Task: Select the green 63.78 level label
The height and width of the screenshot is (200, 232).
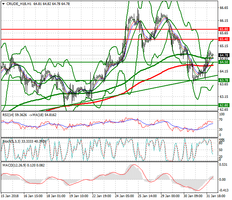Action: [224, 80]
